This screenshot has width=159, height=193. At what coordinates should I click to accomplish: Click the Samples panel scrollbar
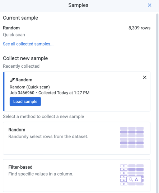point(157,103)
